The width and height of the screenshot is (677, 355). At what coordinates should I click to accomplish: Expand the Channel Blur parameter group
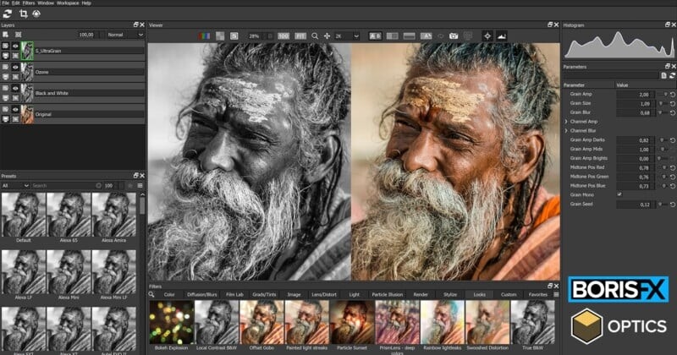[566, 131]
